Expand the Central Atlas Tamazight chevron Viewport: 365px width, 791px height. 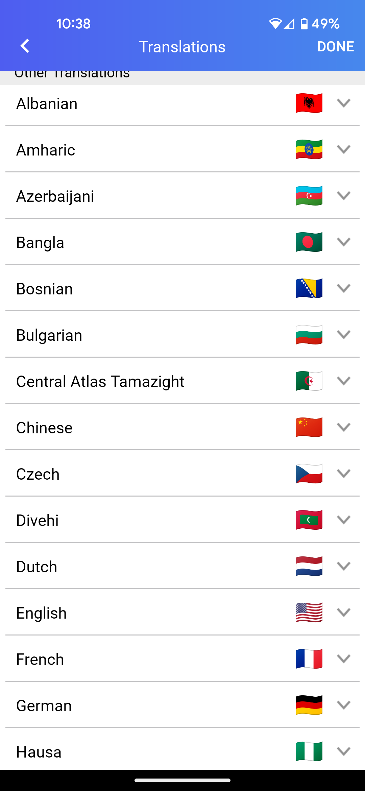[x=343, y=381]
